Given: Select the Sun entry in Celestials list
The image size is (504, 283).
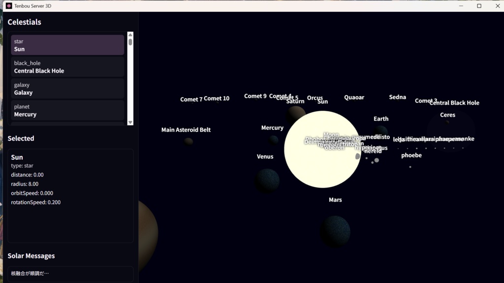Looking at the screenshot, I should [67, 45].
